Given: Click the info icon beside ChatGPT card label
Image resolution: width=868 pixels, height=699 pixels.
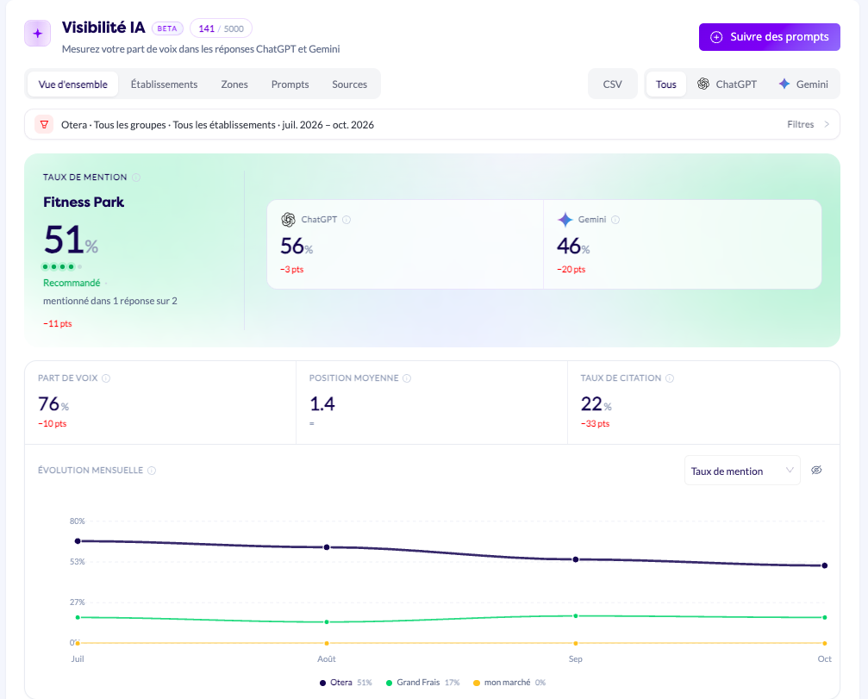Looking at the screenshot, I should (347, 220).
